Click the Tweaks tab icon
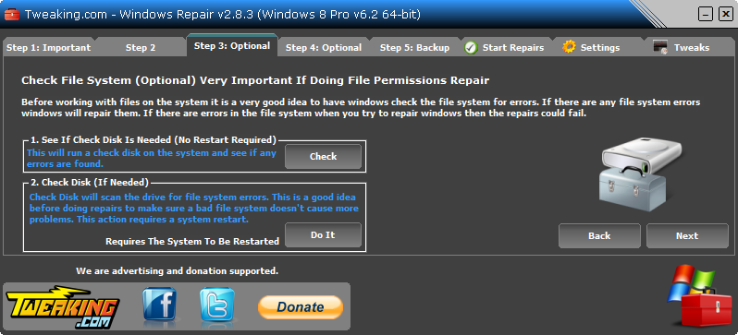The height and width of the screenshot is (335, 738). (661, 47)
